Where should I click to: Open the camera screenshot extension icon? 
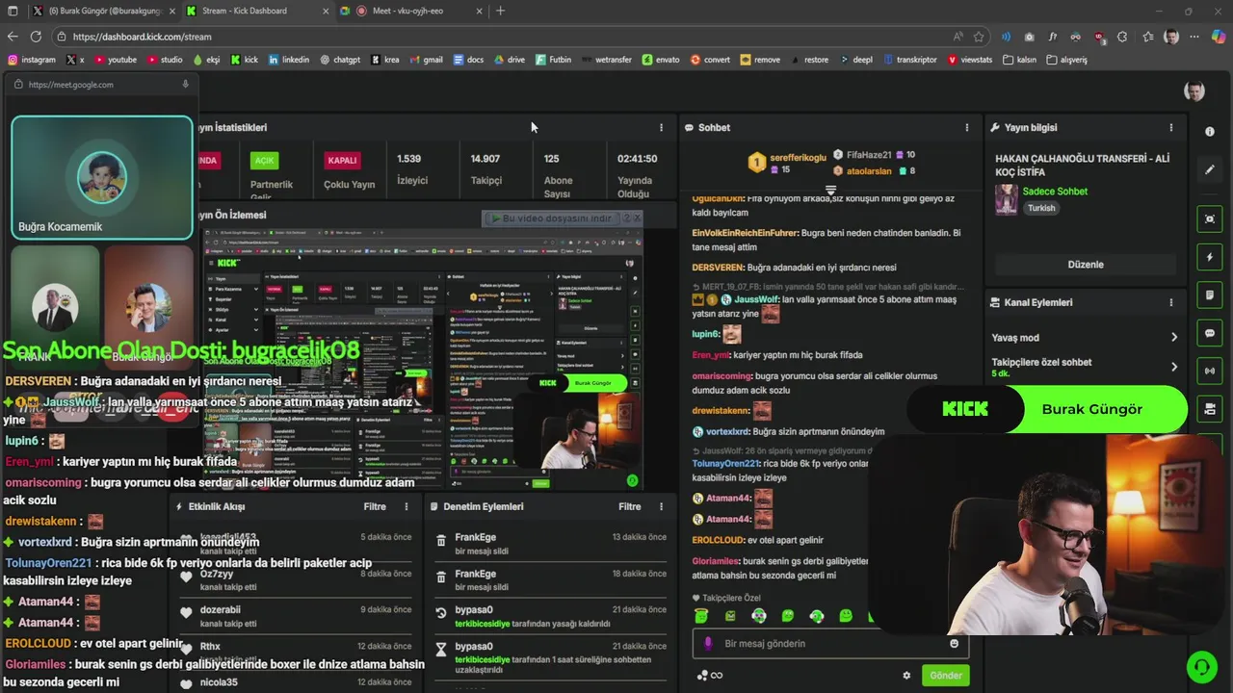pyautogui.click(x=1030, y=37)
